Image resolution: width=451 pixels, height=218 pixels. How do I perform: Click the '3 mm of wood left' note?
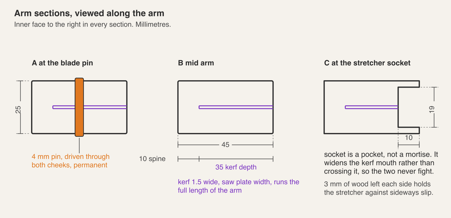(379, 188)
